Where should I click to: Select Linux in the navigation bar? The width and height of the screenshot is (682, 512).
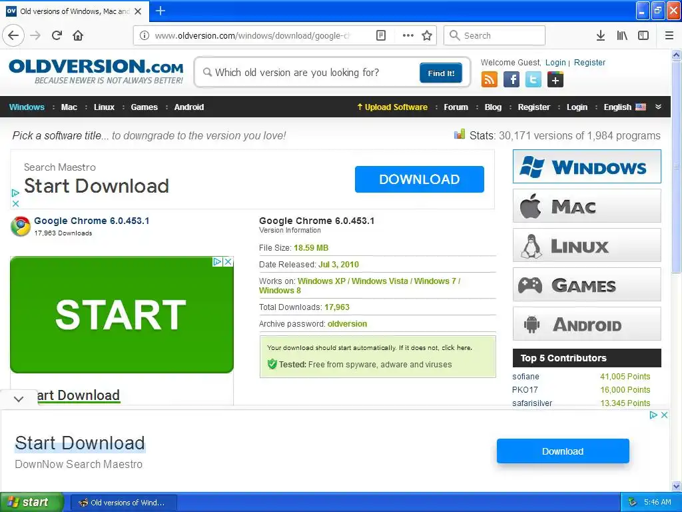[x=105, y=107]
